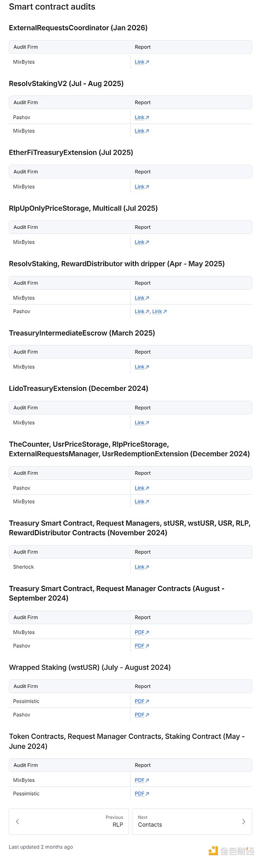Click external arrow icon for RlpUpOnlyPriceStorage report
Image resolution: width=259 pixels, height=860 pixels.
(x=148, y=242)
